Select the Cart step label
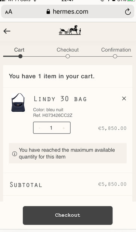 19,50
